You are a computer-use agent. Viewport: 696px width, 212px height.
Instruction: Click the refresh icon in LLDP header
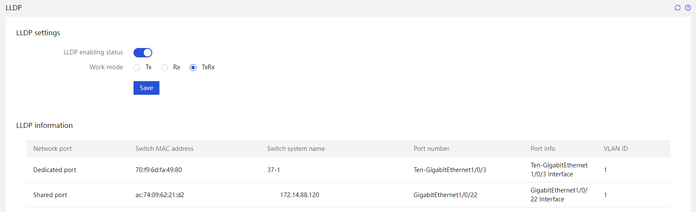pos(678,8)
